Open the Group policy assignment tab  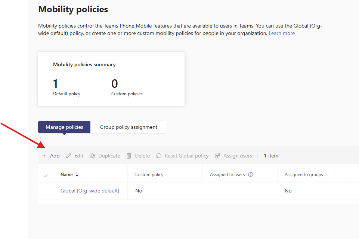[129, 127]
